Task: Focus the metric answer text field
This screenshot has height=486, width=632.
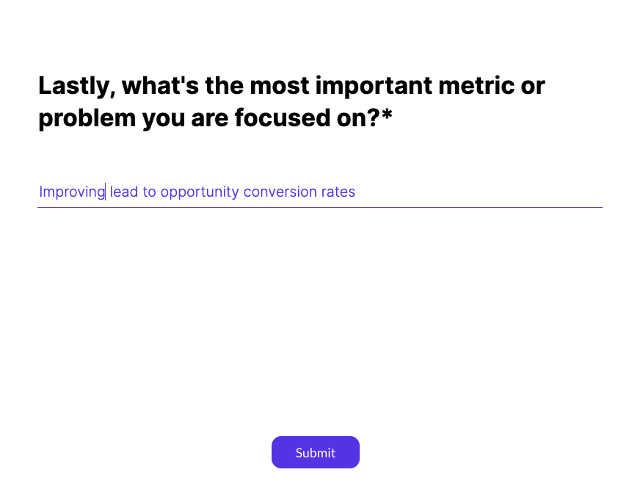Action: tap(319, 192)
